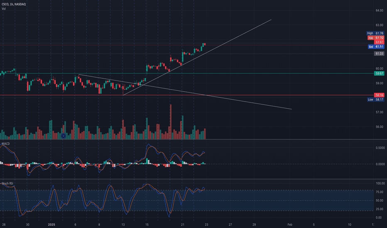
Task: Click the 64.00 price axis label
Action: pyautogui.click(x=380, y=10)
